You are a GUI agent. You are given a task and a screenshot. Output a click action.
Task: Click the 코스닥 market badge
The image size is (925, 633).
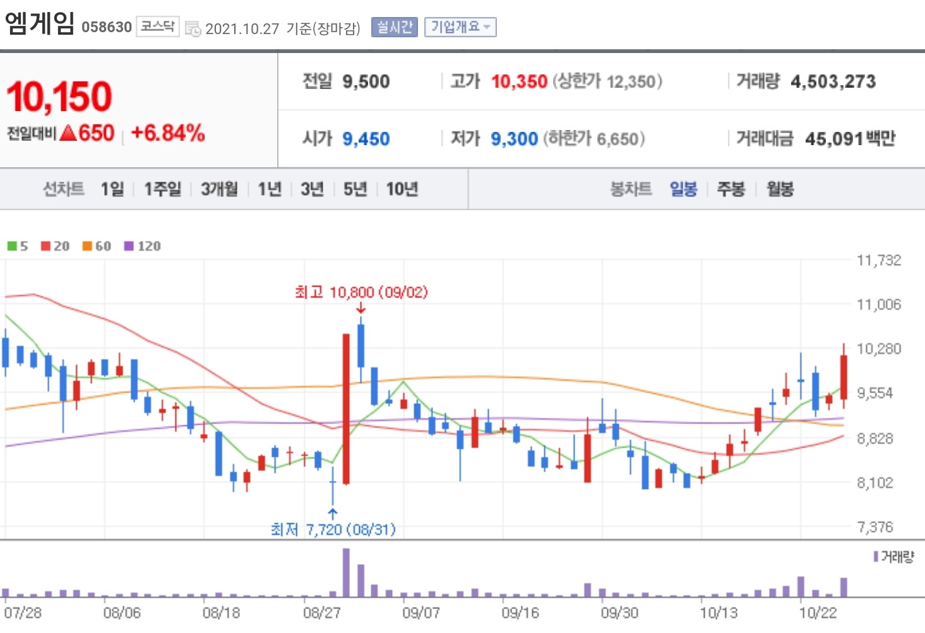click(x=158, y=27)
